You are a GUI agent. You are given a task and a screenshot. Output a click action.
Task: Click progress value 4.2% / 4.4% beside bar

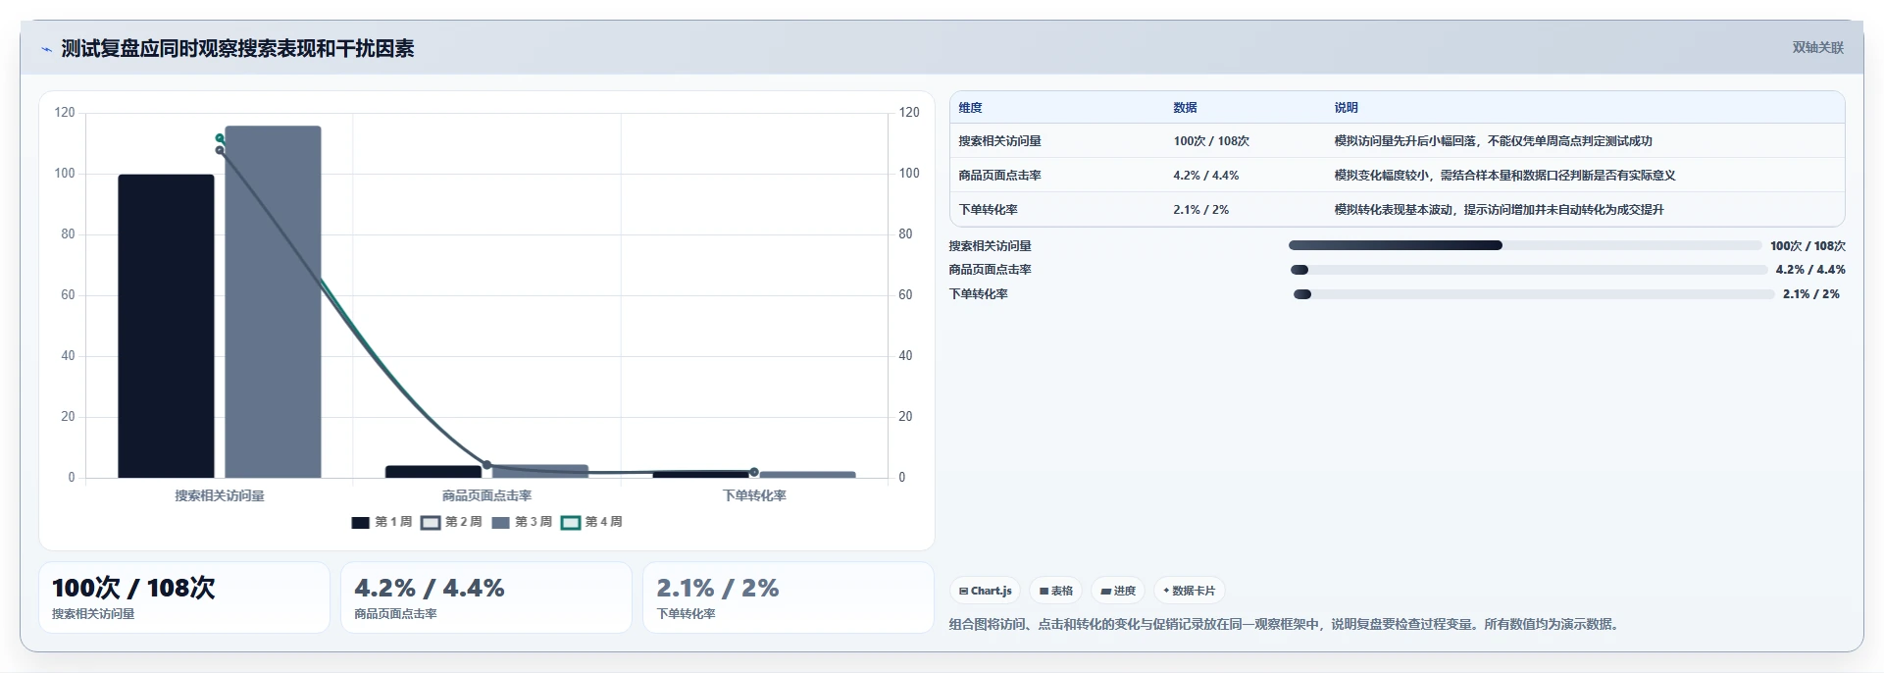pos(1810,270)
